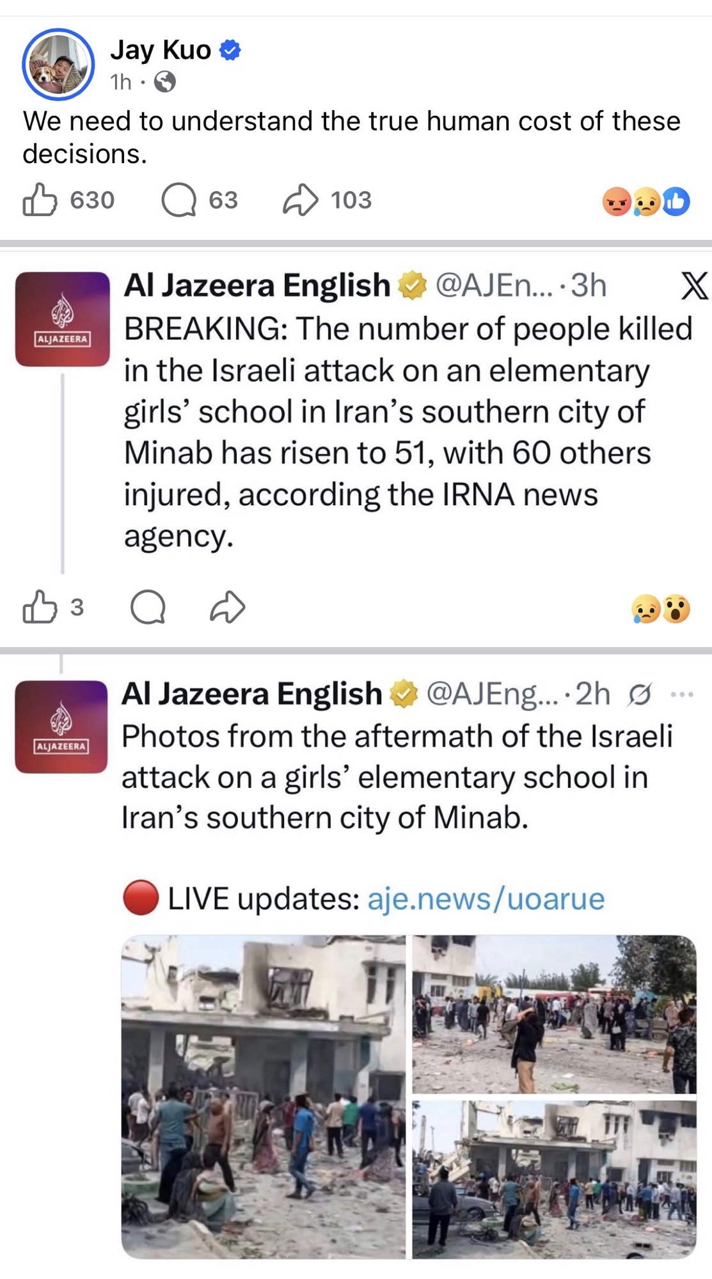Image resolution: width=712 pixels, height=1279 pixels.
Task: Share the BREAKING Al Jazeera photo
Action: (228, 607)
